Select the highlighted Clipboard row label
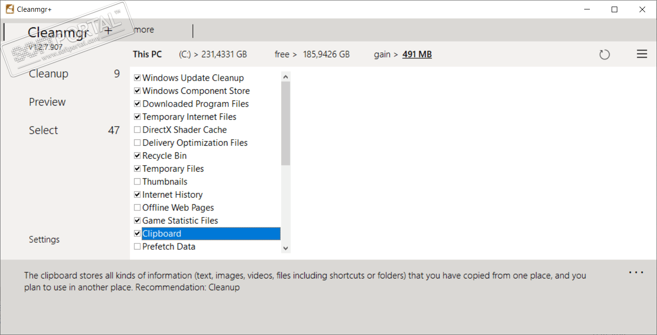Image resolution: width=657 pixels, height=335 pixels. click(211, 234)
